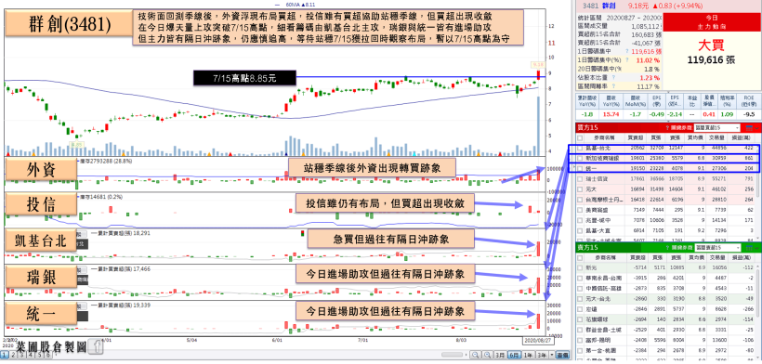This screenshot has height=364, width=762.
Task: Click help icon beside 1日籌碼集中
Action: (627, 51)
